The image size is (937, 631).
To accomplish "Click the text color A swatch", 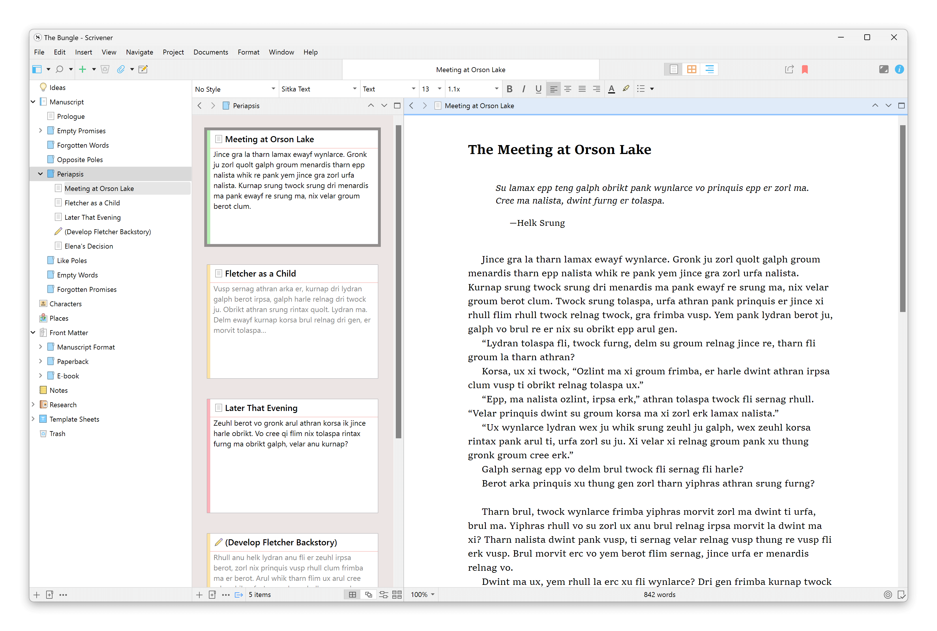I will pos(611,89).
